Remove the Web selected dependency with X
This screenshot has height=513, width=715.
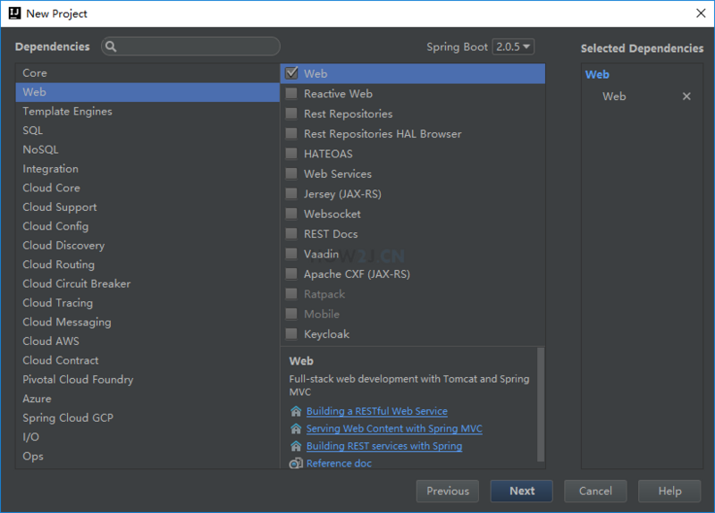686,97
